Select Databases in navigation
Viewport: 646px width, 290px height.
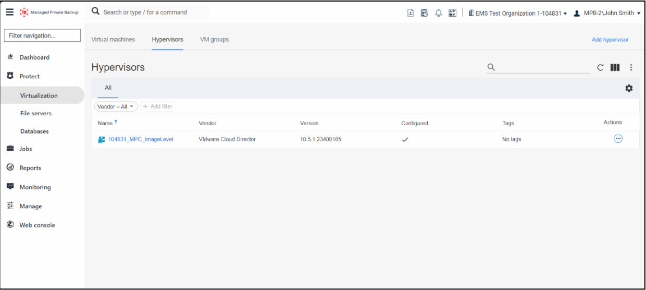click(34, 131)
